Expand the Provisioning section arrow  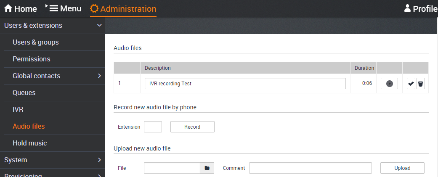click(99, 176)
